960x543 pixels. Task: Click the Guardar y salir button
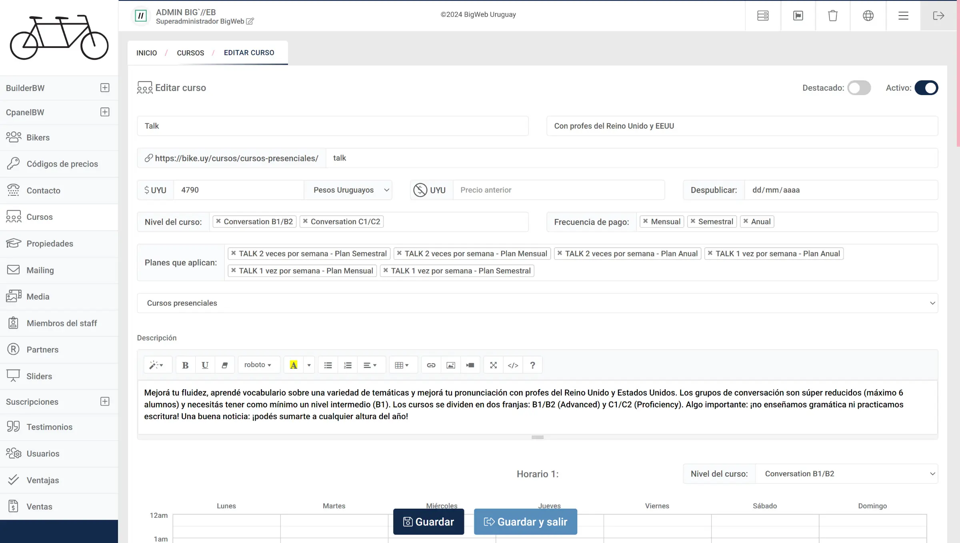(525, 522)
